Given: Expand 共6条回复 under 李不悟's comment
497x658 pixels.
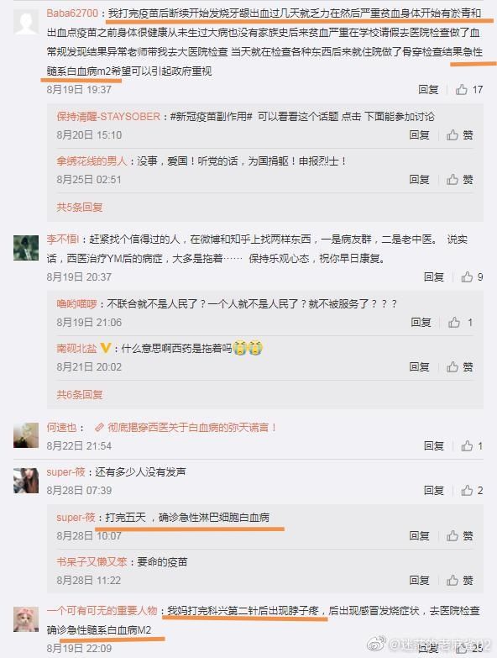Looking at the screenshot, I should 80,394.
